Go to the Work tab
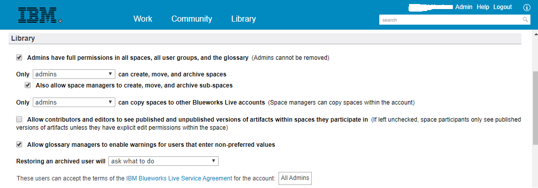Image resolution: width=538 pixels, height=188 pixels. pos(143,19)
